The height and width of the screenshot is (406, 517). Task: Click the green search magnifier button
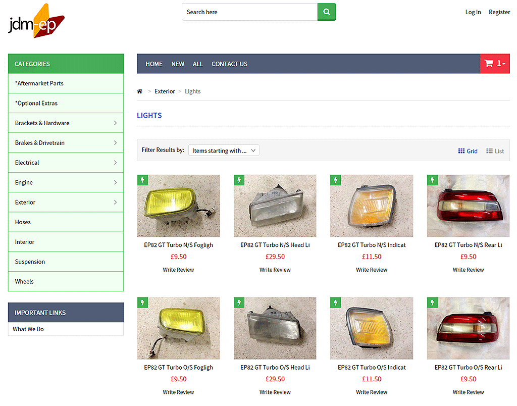327,12
